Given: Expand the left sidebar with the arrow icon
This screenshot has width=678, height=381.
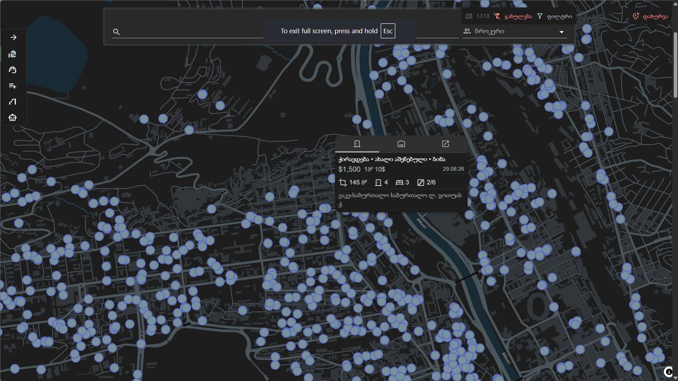Looking at the screenshot, I should coord(13,37).
